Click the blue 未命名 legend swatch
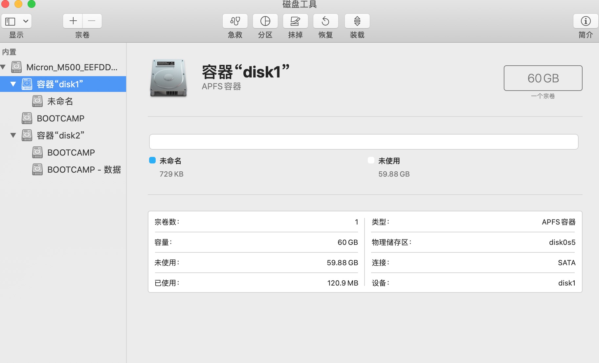The height and width of the screenshot is (363, 599). [152, 160]
